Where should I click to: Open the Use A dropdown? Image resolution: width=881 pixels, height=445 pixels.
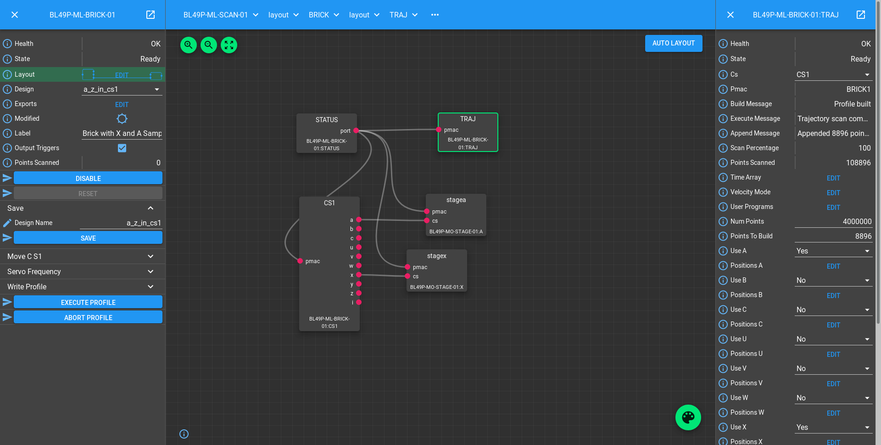[833, 251]
